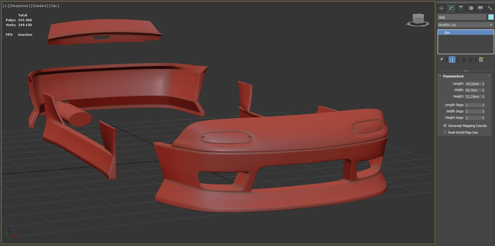This screenshot has width=495, height=246.
Task: Click Make Unique icon
Action: [463, 60]
